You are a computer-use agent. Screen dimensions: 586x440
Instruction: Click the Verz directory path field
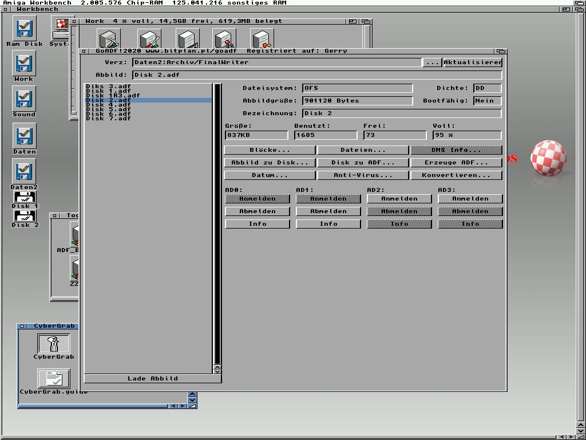277,62
